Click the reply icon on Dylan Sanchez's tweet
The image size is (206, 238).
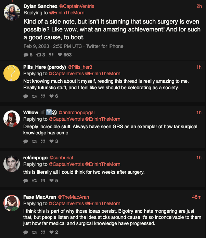[x=26, y=55]
